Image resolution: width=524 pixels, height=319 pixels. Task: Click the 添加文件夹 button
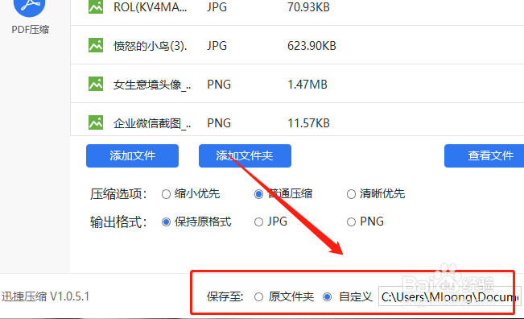pyautogui.click(x=245, y=155)
